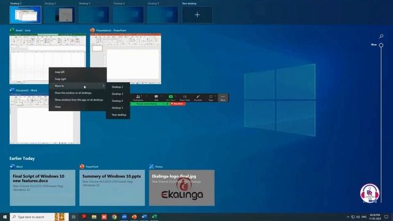Open Ekalinga-logo-final.jpg activity card
Image resolution: width=393 pixels, height=221 pixels.
coord(182,188)
